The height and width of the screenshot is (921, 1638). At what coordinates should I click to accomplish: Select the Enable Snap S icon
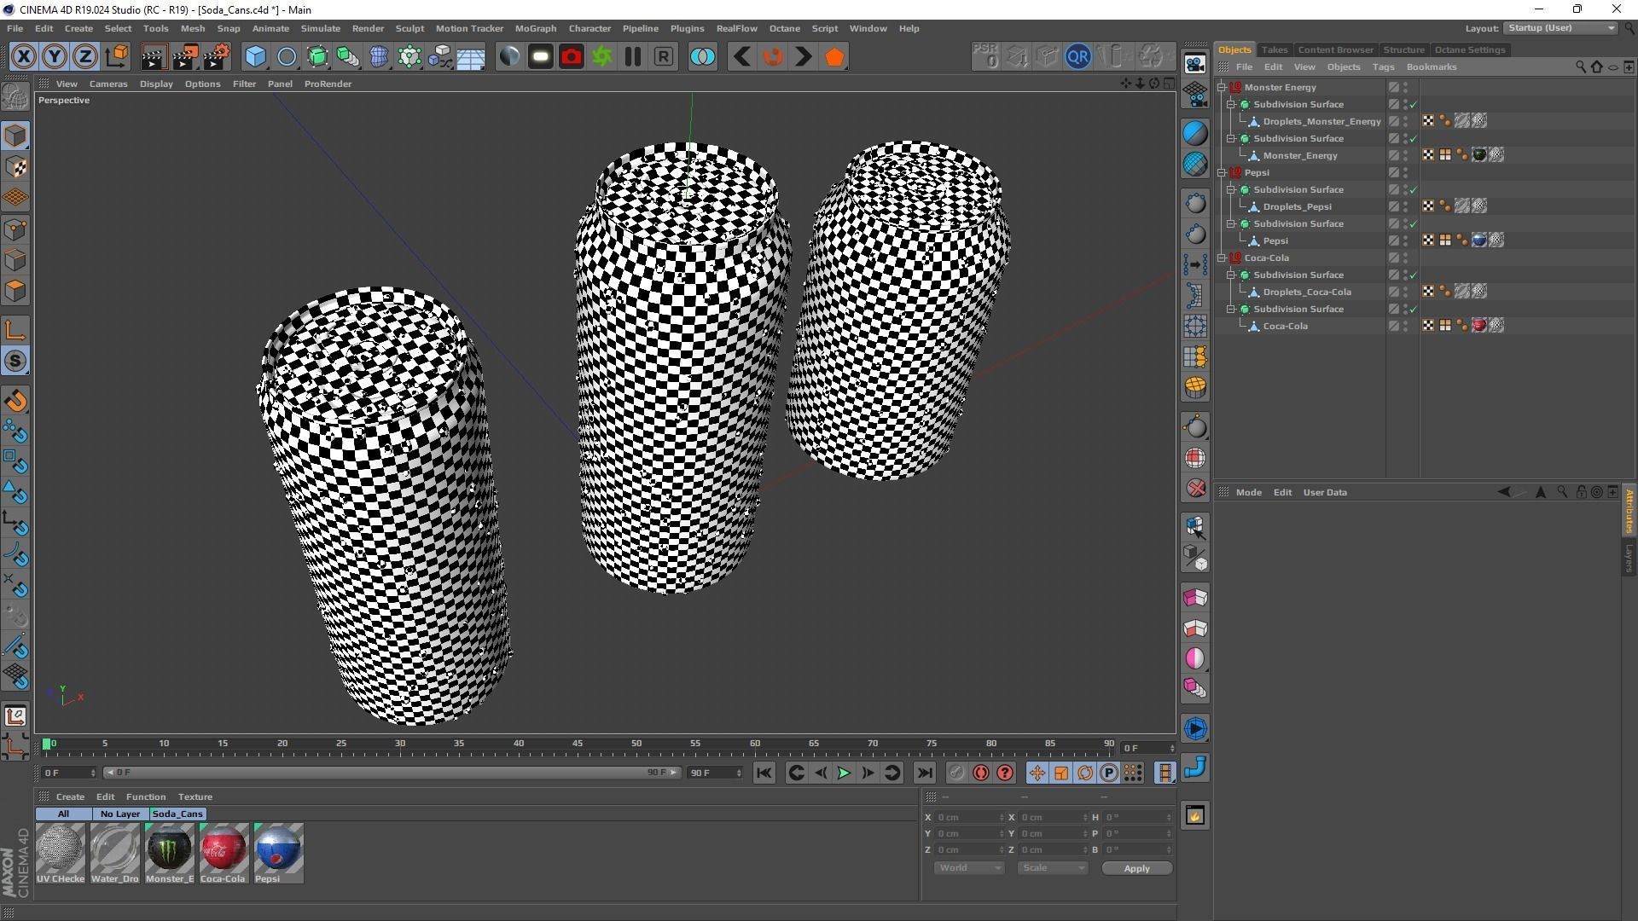pos(15,362)
